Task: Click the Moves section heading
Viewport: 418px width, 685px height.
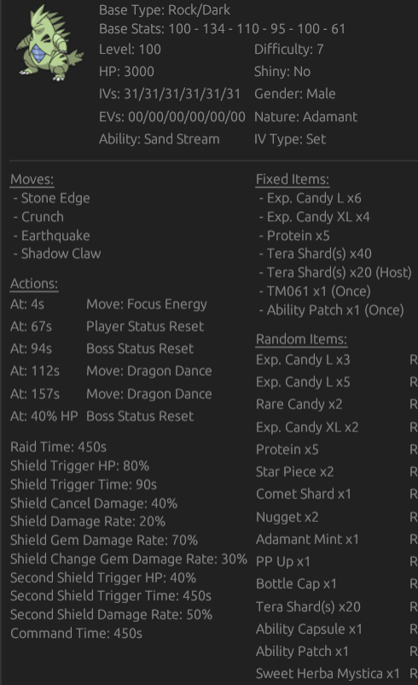Action: (32, 179)
